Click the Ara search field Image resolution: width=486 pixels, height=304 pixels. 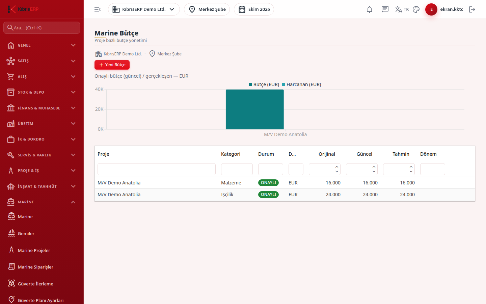[x=42, y=28]
